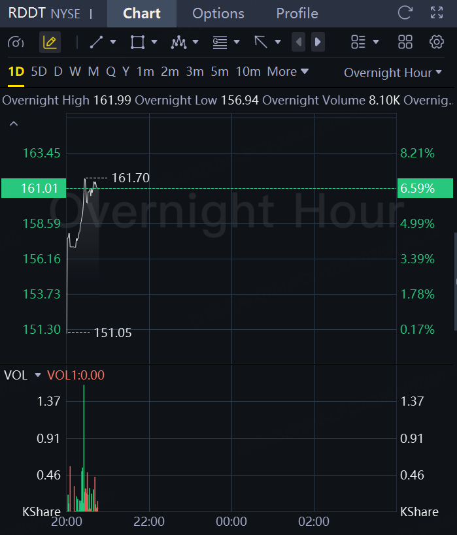Open the speedometer indicator icon
Image resolution: width=457 pixels, height=535 pixels.
pos(16,42)
